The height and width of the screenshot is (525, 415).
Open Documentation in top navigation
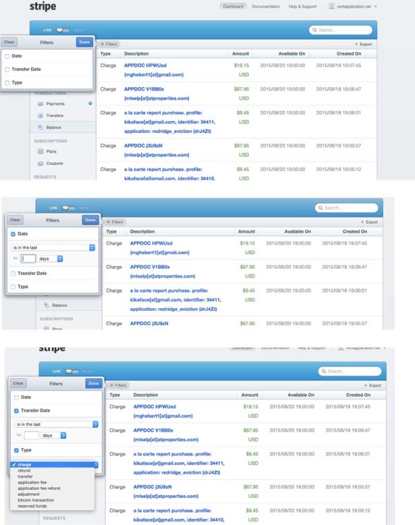266,6
